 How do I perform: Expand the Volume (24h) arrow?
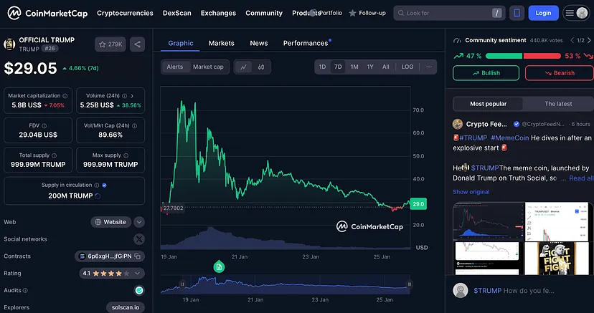132,96
